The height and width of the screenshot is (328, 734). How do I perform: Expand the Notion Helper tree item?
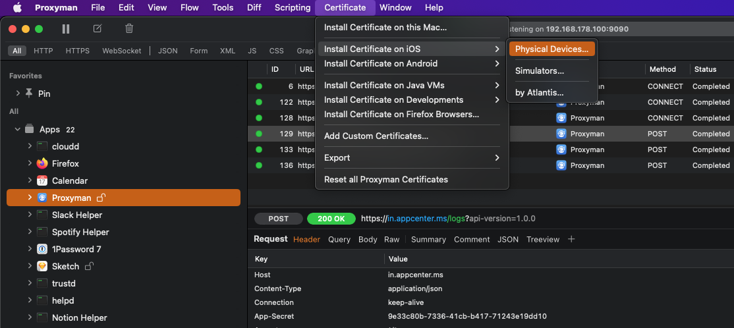point(30,317)
